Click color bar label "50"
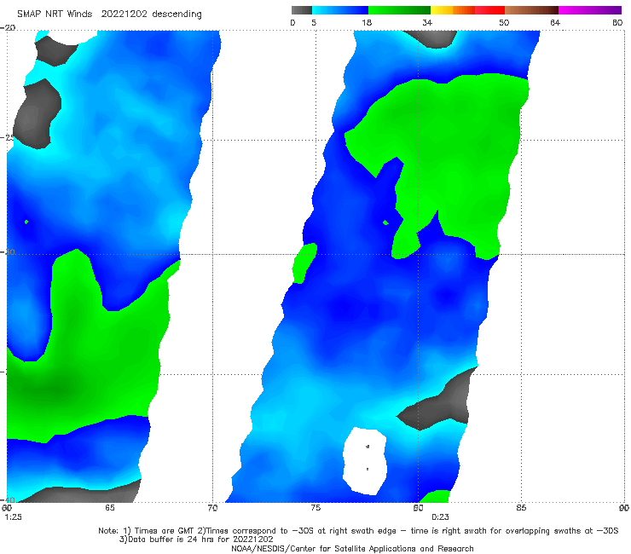631x554 pixels. tap(504, 22)
